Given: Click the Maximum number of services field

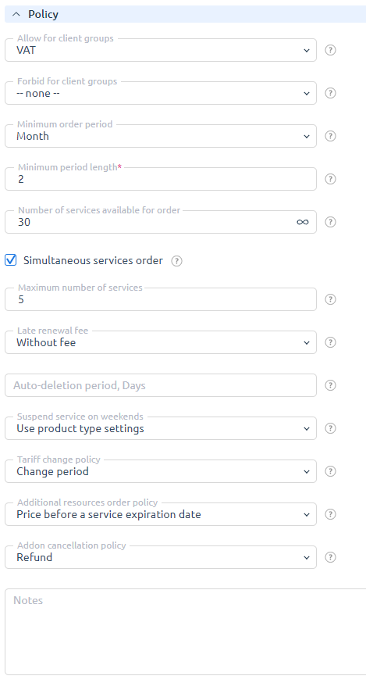Looking at the screenshot, I should point(161,299).
